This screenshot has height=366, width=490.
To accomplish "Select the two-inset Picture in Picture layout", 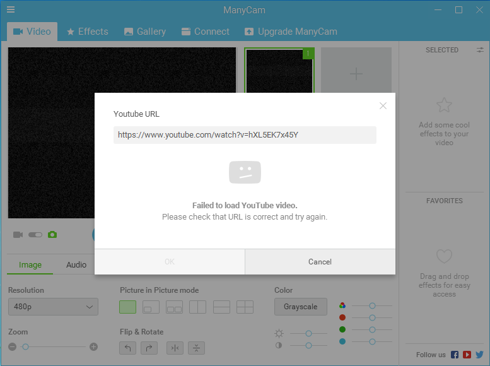I will pyautogui.click(x=175, y=307).
